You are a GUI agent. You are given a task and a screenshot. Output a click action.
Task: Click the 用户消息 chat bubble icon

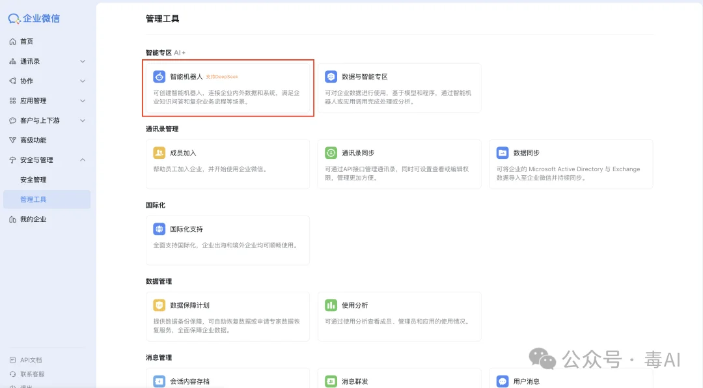tap(502, 380)
